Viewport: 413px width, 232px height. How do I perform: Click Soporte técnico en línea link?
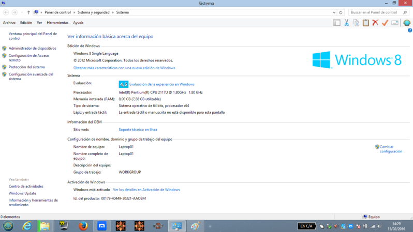click(x=138, y=129)
